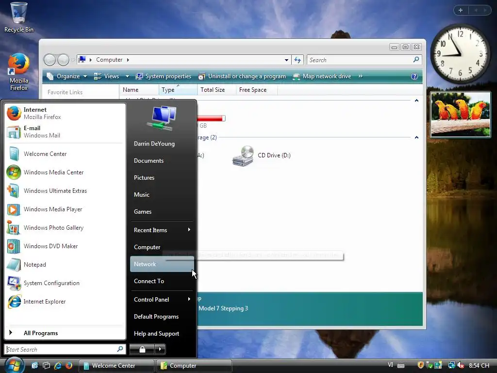Click the Explorer Search box

point(364,60)
